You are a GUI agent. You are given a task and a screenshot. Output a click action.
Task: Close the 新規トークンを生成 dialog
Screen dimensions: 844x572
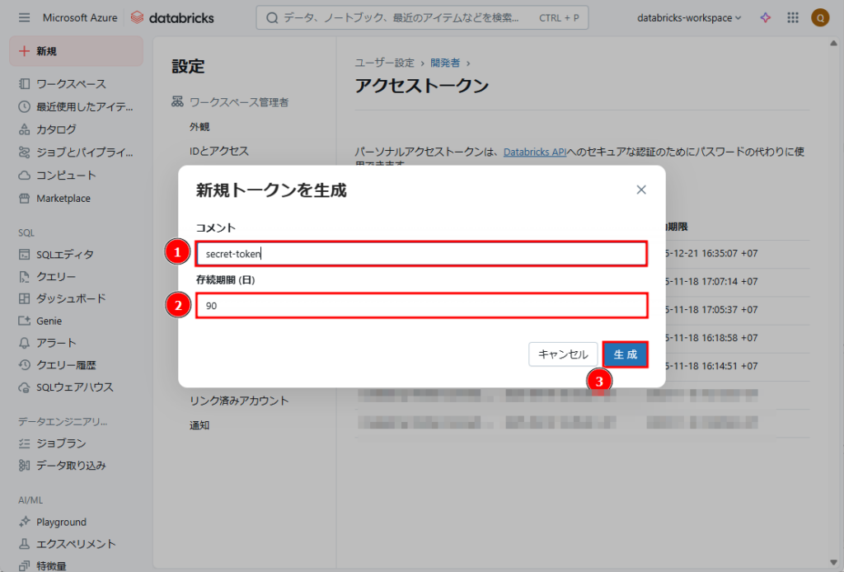coord(641,190)
